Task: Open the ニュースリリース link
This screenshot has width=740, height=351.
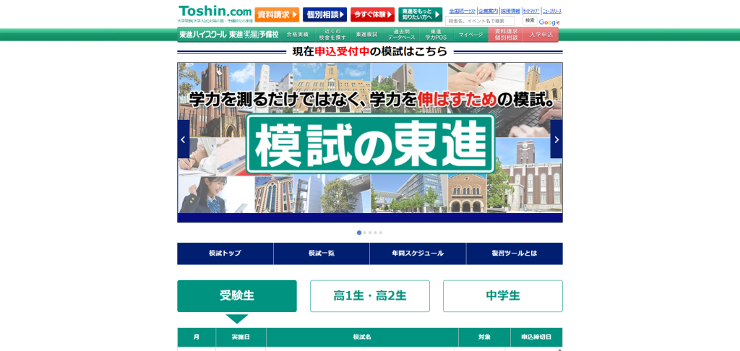Action: [x=551, y=11]
